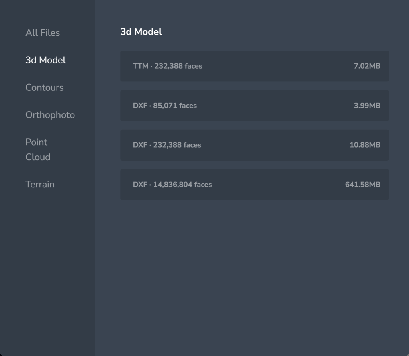Click the sidebar panel background

click(47, 261)
